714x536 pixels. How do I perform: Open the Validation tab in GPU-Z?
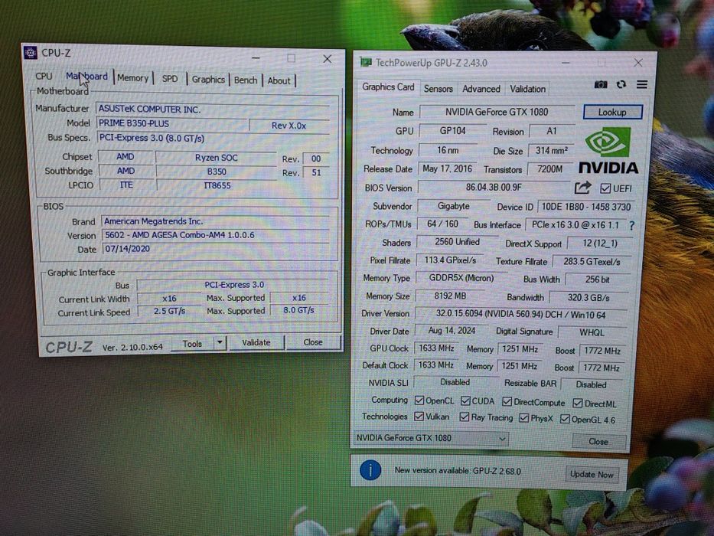(527, 90)
